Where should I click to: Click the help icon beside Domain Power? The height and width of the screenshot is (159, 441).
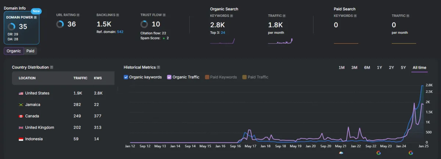(x=35, y=17)
